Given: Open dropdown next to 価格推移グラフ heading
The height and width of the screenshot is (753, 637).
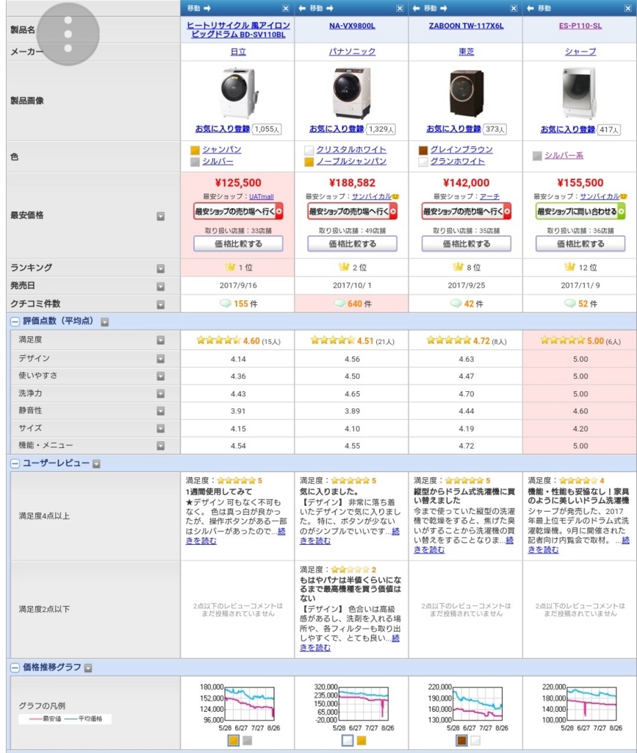Looking at the screenshot, I should point(88,668).
